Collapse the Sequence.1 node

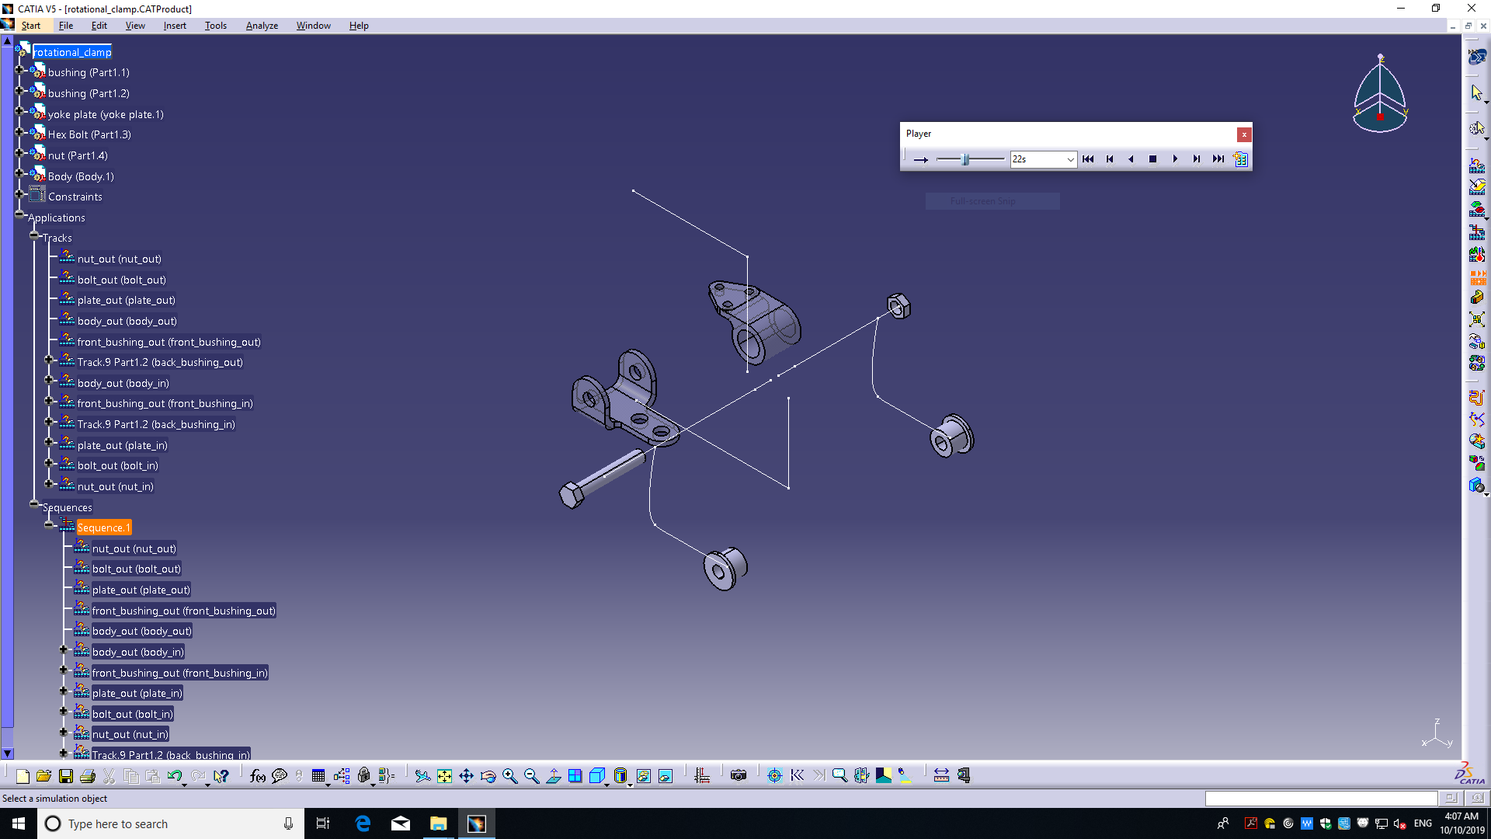click(49, 524)
